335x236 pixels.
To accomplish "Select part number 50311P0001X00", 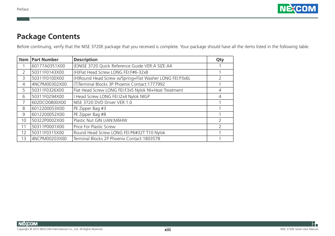I will 48,127.
